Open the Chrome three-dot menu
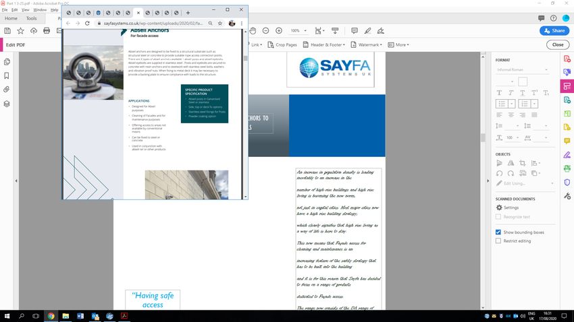The width and height of the screenshot is (574, 322). point(242,23)
